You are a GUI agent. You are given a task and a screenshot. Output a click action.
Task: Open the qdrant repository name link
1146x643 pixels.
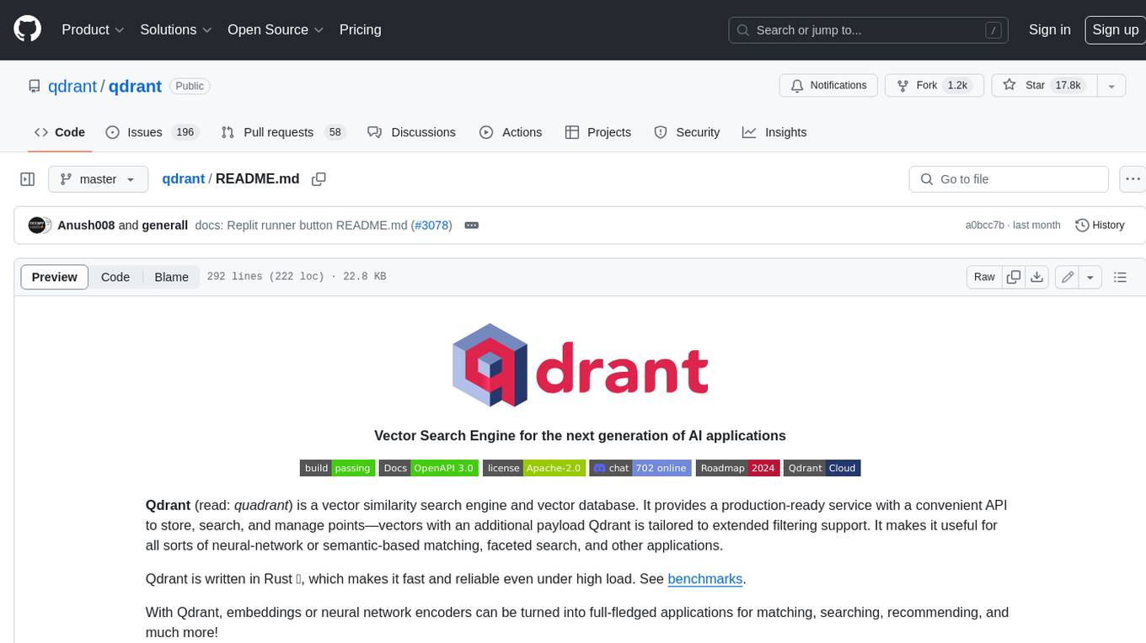coord(135,86)
